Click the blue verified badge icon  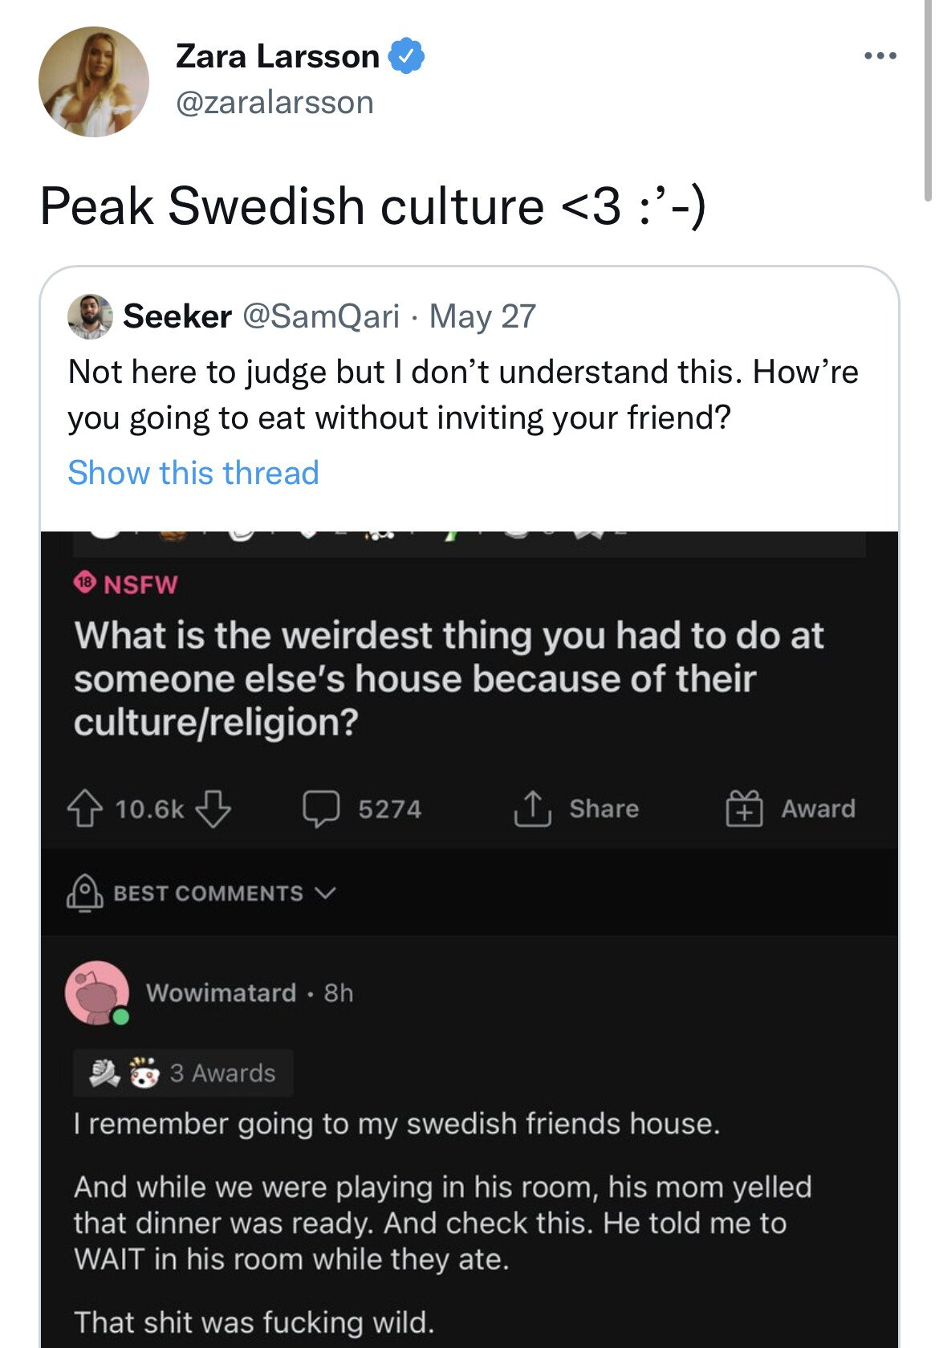point(407,56)
